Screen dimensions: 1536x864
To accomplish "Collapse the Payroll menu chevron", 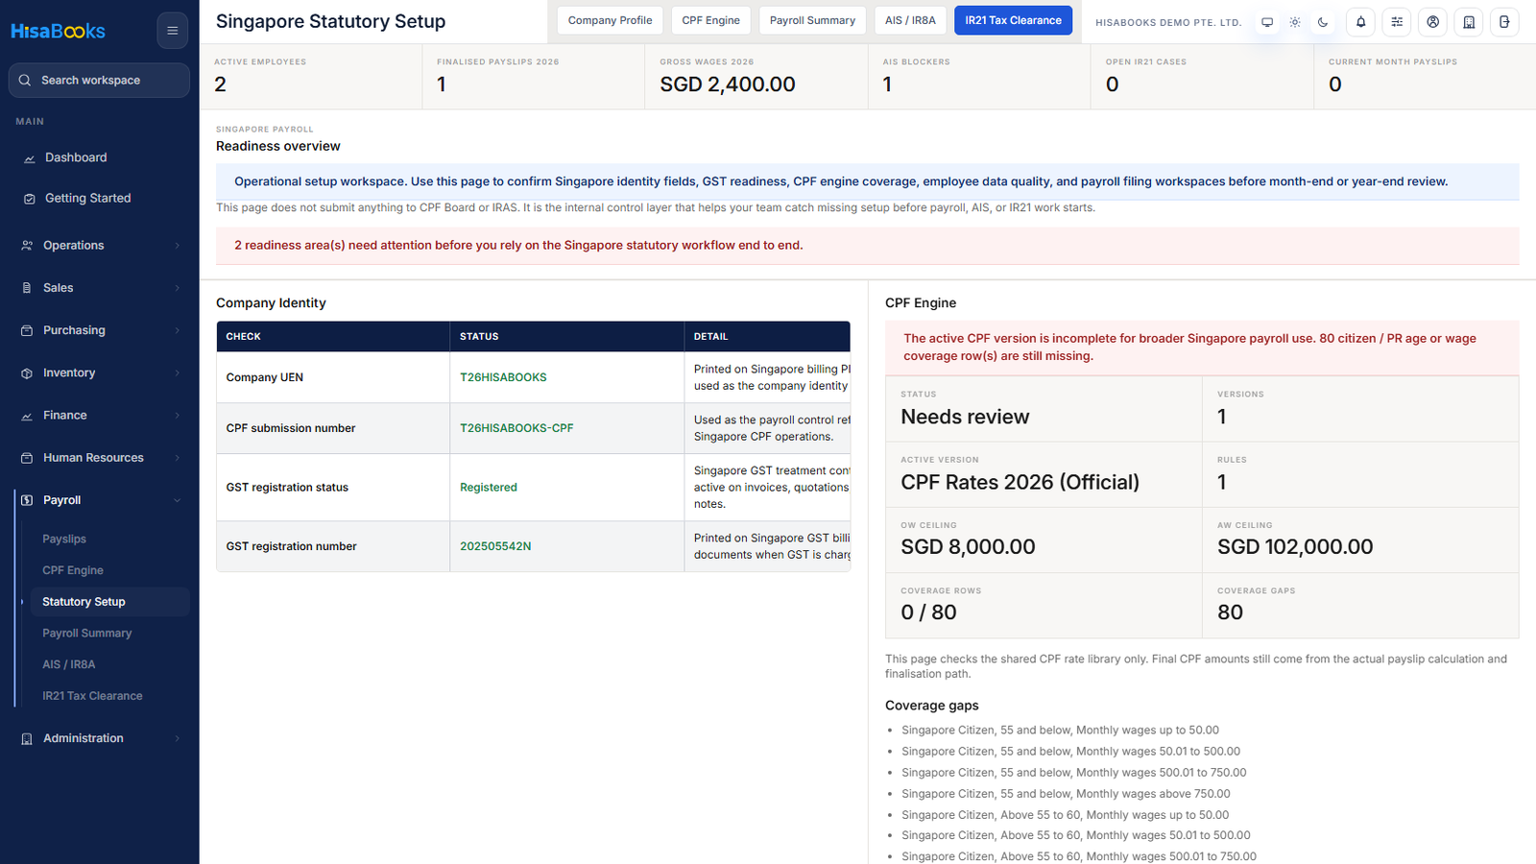I will click(177, 500).
